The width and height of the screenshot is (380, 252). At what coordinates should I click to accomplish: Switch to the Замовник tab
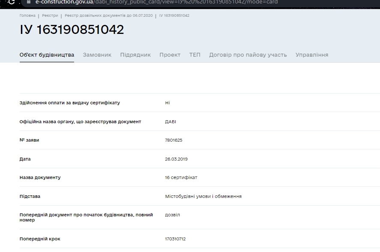[97, 55]
